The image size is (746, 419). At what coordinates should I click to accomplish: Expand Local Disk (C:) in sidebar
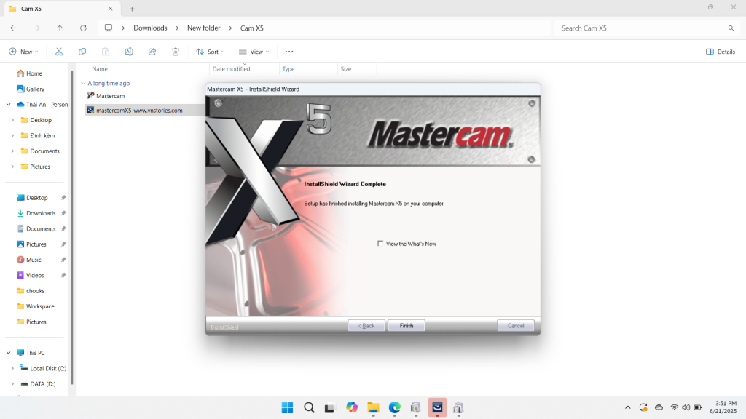pyautogui.click(x=13, y=369)
